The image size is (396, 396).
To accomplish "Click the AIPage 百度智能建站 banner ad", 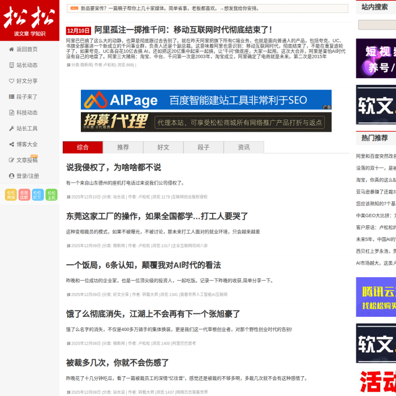I will [x=206, y=100].
